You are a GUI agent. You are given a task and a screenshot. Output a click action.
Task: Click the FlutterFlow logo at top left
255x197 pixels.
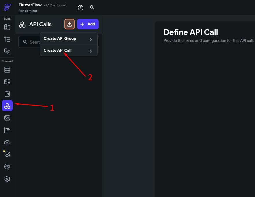tap(7, 8)
